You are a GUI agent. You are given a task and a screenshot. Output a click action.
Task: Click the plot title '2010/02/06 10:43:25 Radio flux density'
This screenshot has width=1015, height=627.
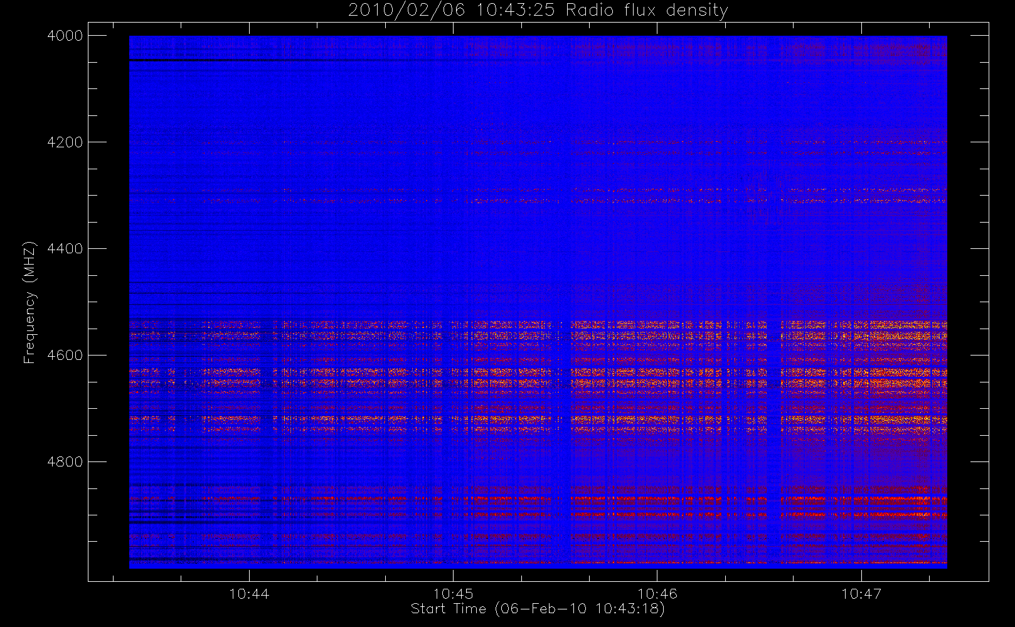538,11
